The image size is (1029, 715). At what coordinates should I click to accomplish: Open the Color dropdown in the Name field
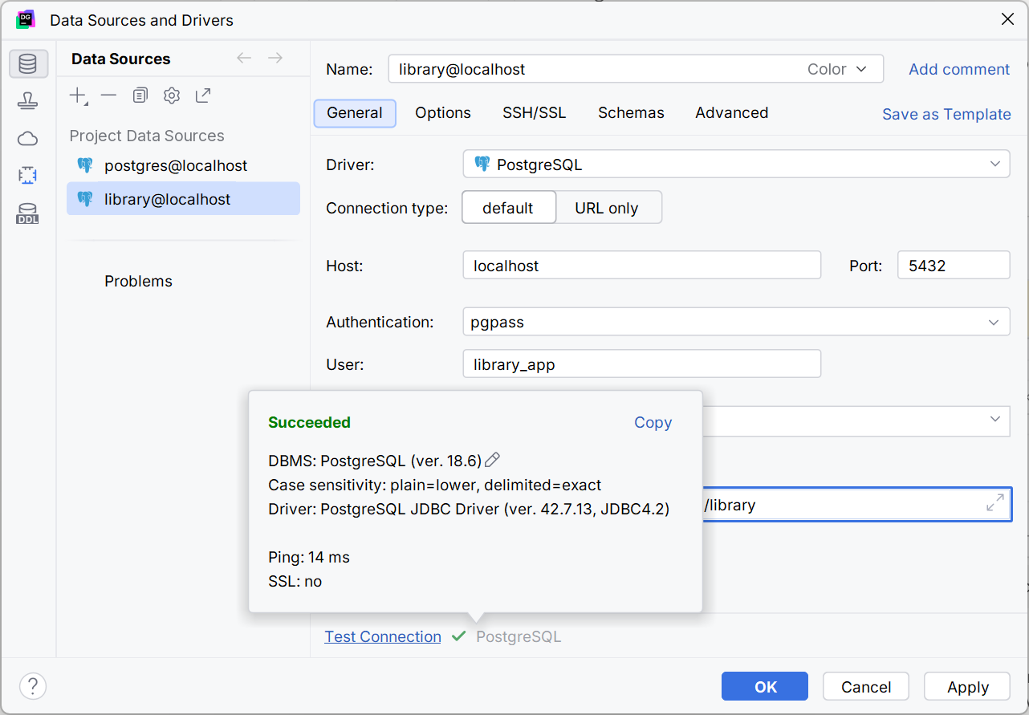click(837, 69)
